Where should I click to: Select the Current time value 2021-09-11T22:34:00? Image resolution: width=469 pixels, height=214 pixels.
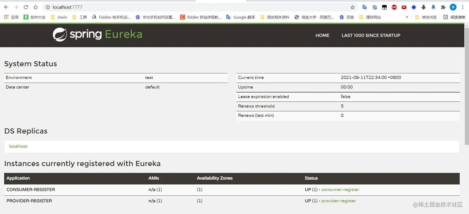(371, 78)
